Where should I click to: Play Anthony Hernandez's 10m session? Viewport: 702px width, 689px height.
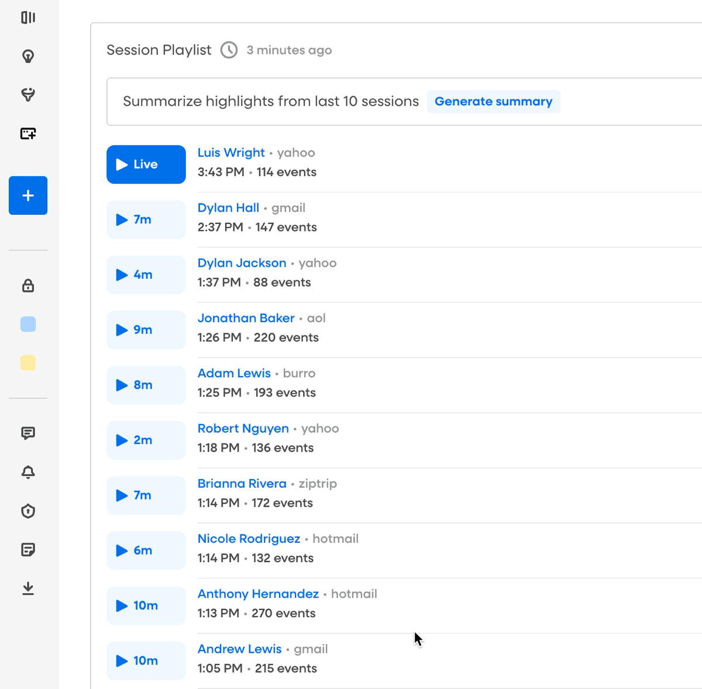point(146,605)
